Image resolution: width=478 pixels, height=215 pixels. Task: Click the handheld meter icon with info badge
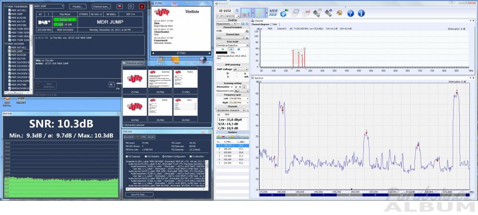click(x=328, y=13)
